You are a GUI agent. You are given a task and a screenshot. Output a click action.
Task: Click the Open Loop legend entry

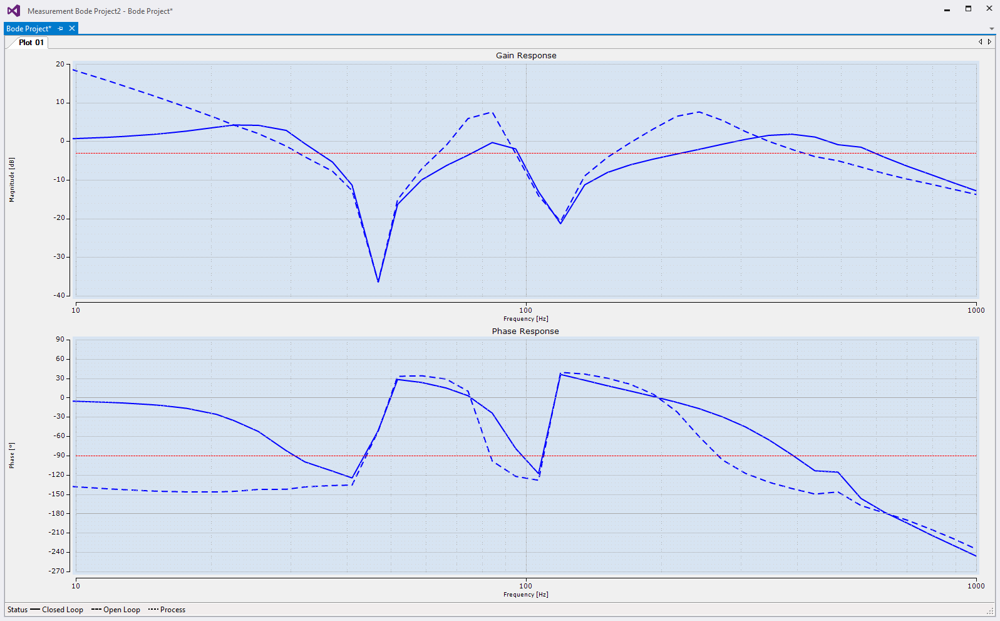tap(116, 610)
